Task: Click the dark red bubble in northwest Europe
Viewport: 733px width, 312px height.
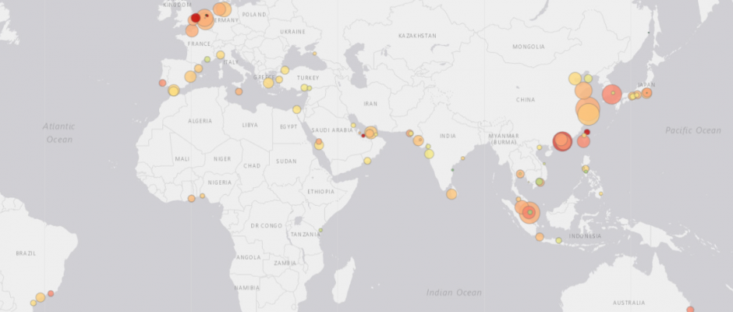Action: point(196,18)
